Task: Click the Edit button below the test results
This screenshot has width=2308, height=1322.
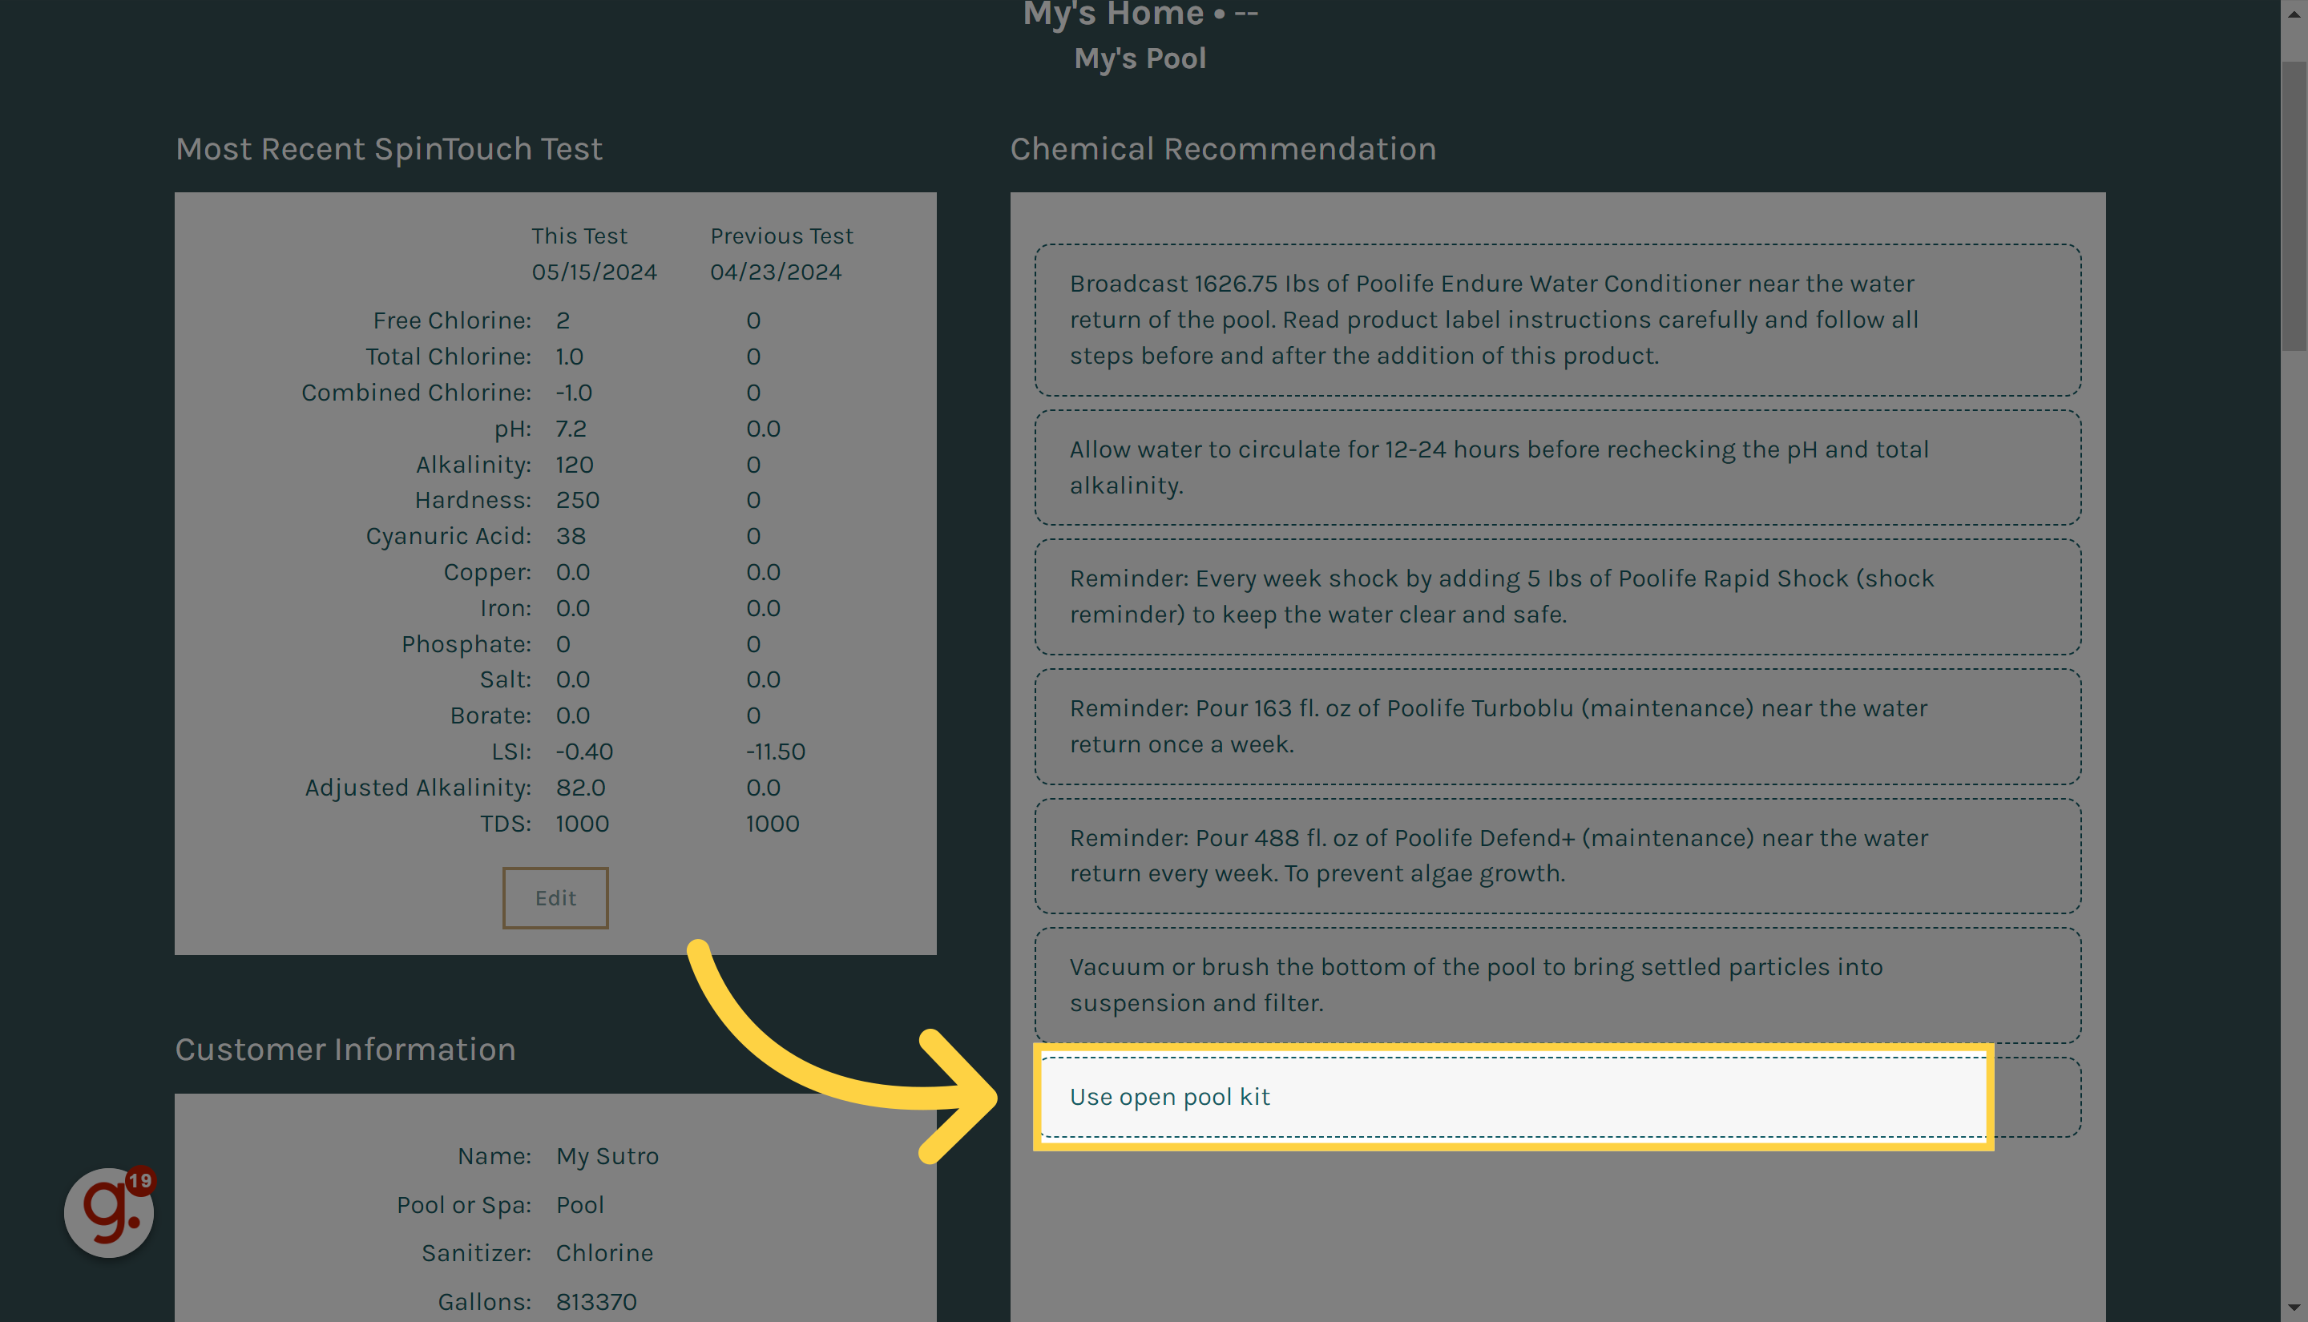Action: 555,897
